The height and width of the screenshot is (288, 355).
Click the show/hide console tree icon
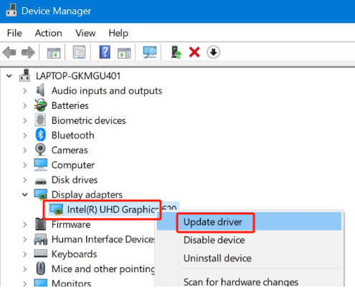[54, 53]
